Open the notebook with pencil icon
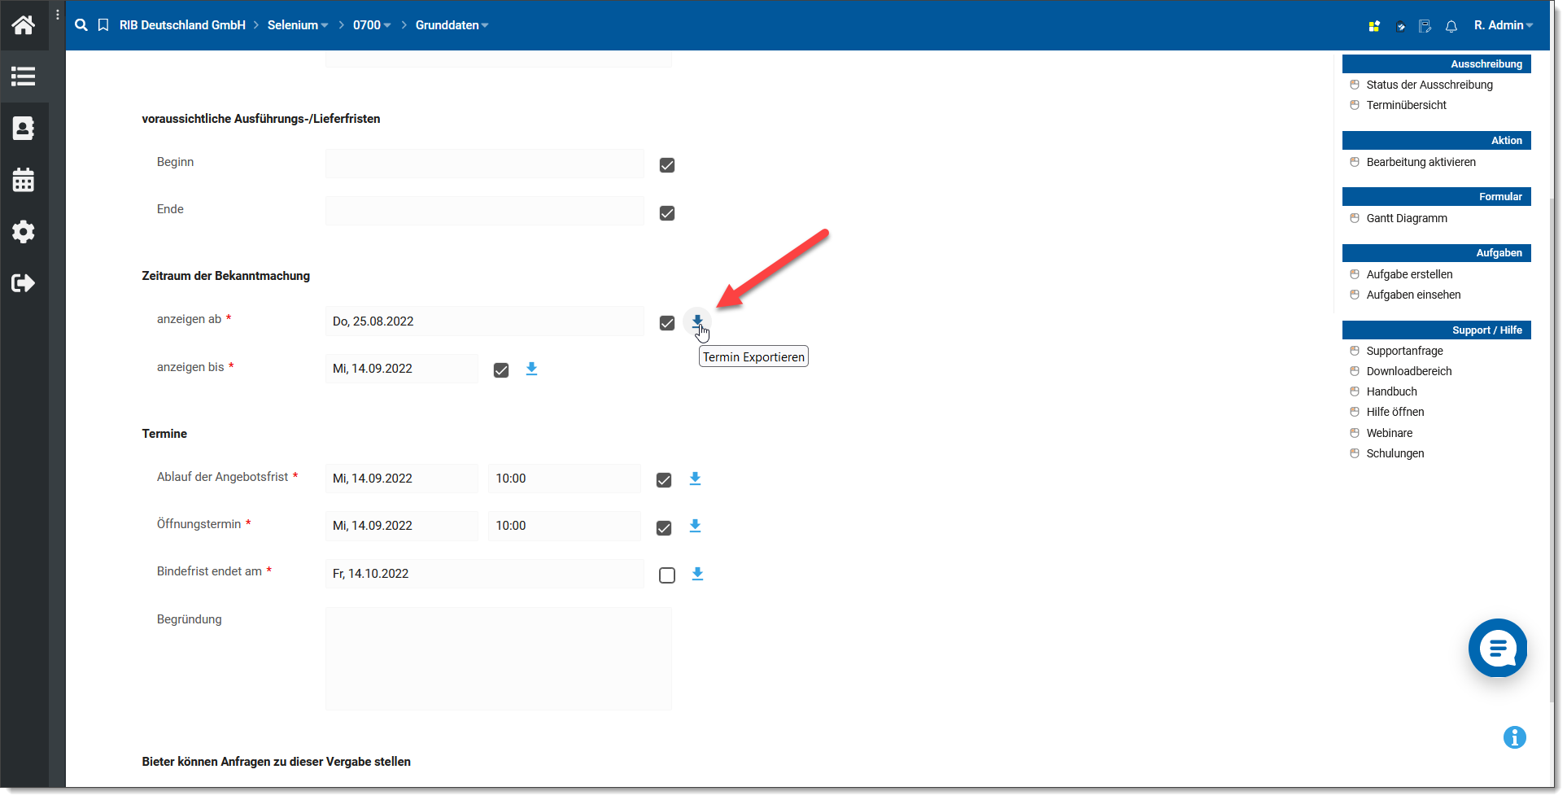This screenshot has height=800, width=1567. [1425, 26]
